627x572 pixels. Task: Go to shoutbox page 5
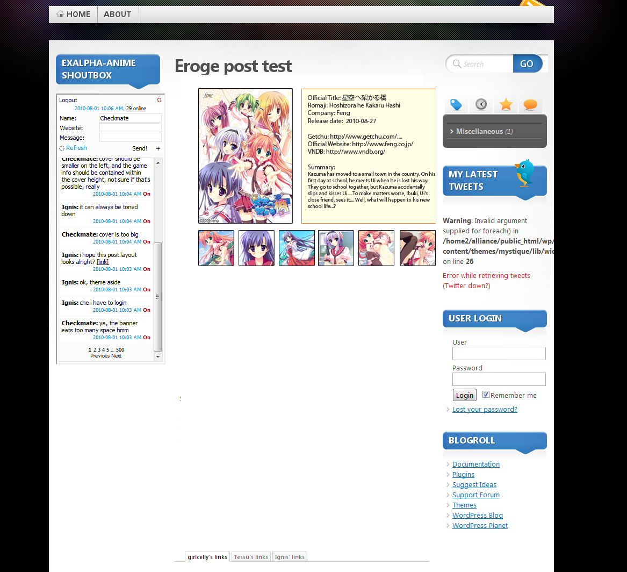click(x=107, y=349)
